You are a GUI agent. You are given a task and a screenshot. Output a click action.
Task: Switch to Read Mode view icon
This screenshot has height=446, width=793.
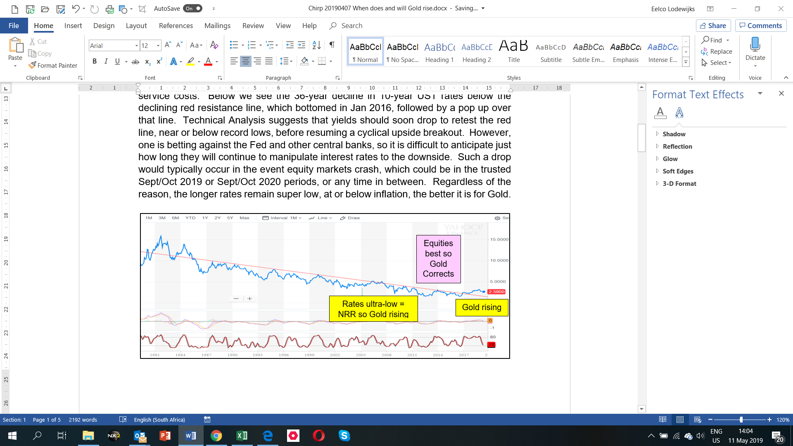click(x=662, y=420)
